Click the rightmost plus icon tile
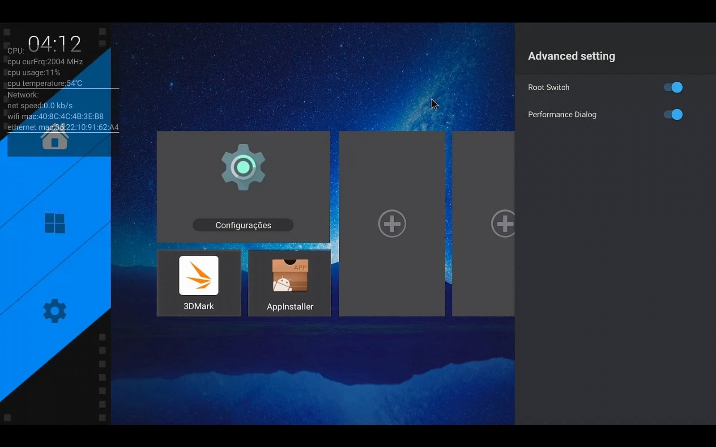Viewport: 716px width, 447px height. [505, 223]
